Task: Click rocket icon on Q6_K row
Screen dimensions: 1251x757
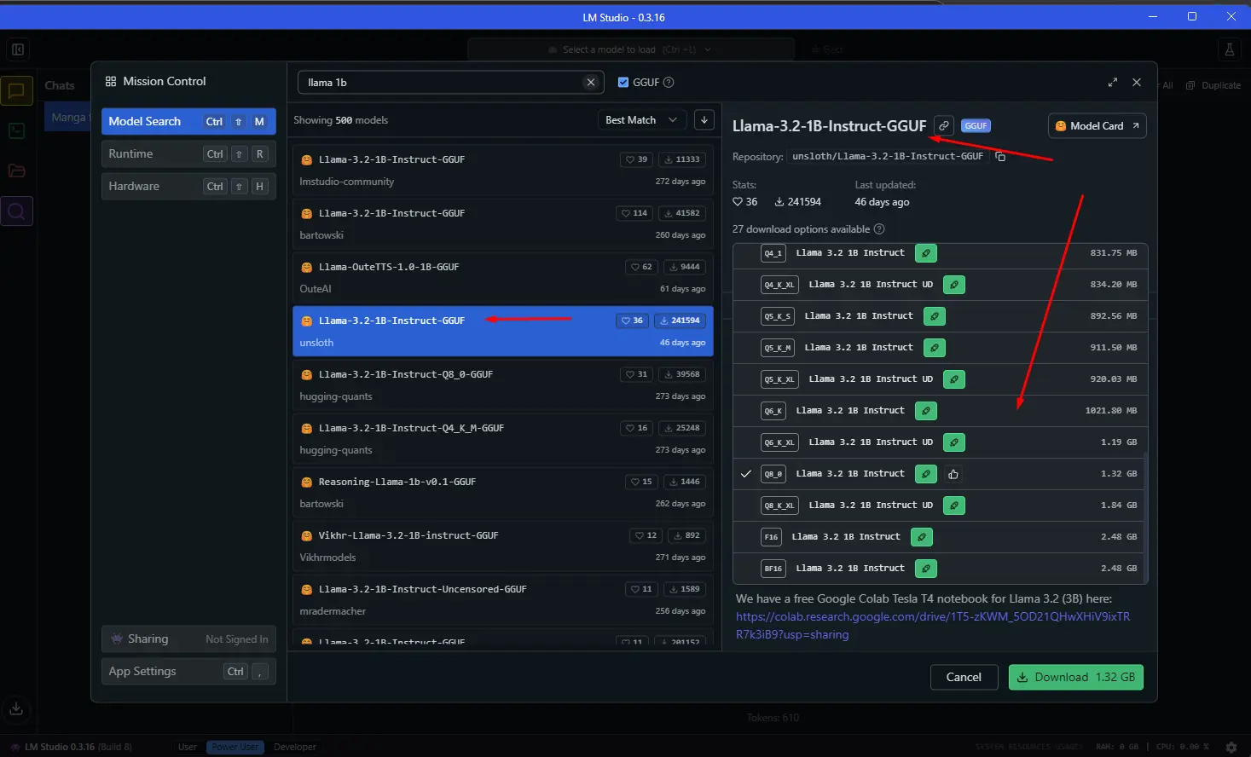Action: 925,411
